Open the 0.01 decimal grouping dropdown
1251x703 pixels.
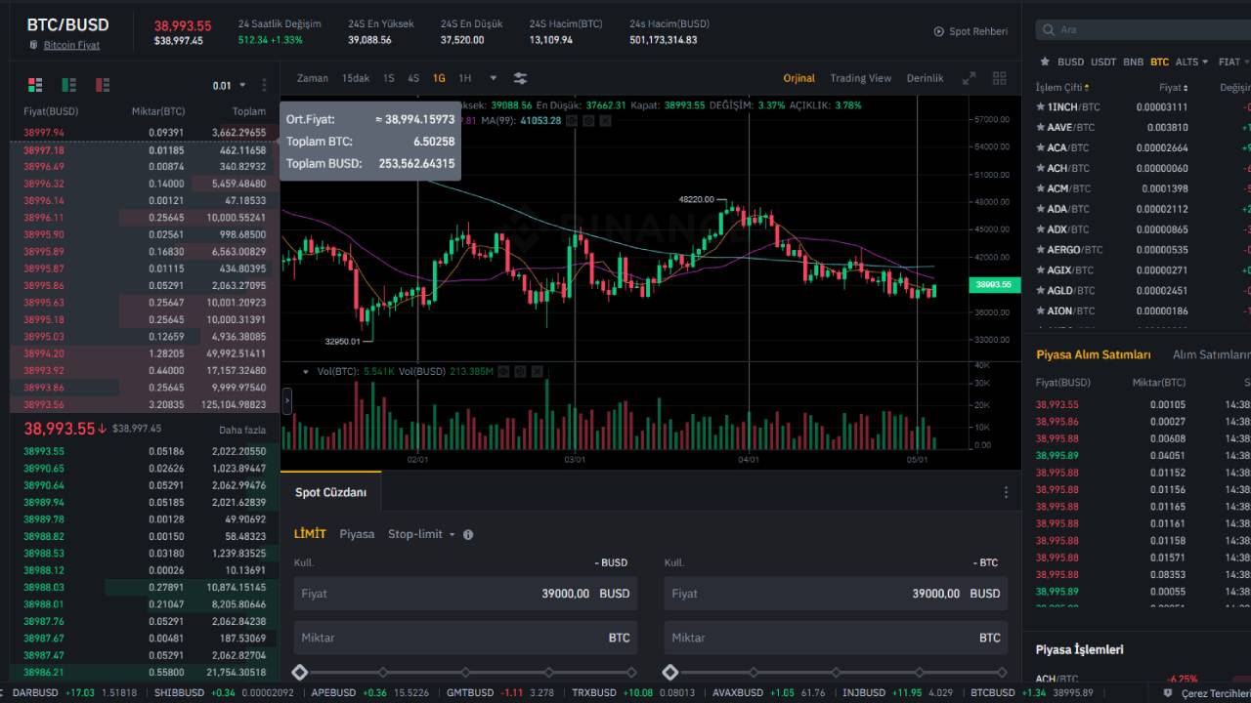click(x=228, y=85)
